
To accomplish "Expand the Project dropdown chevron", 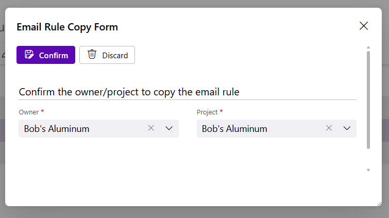I will [347, 128].
